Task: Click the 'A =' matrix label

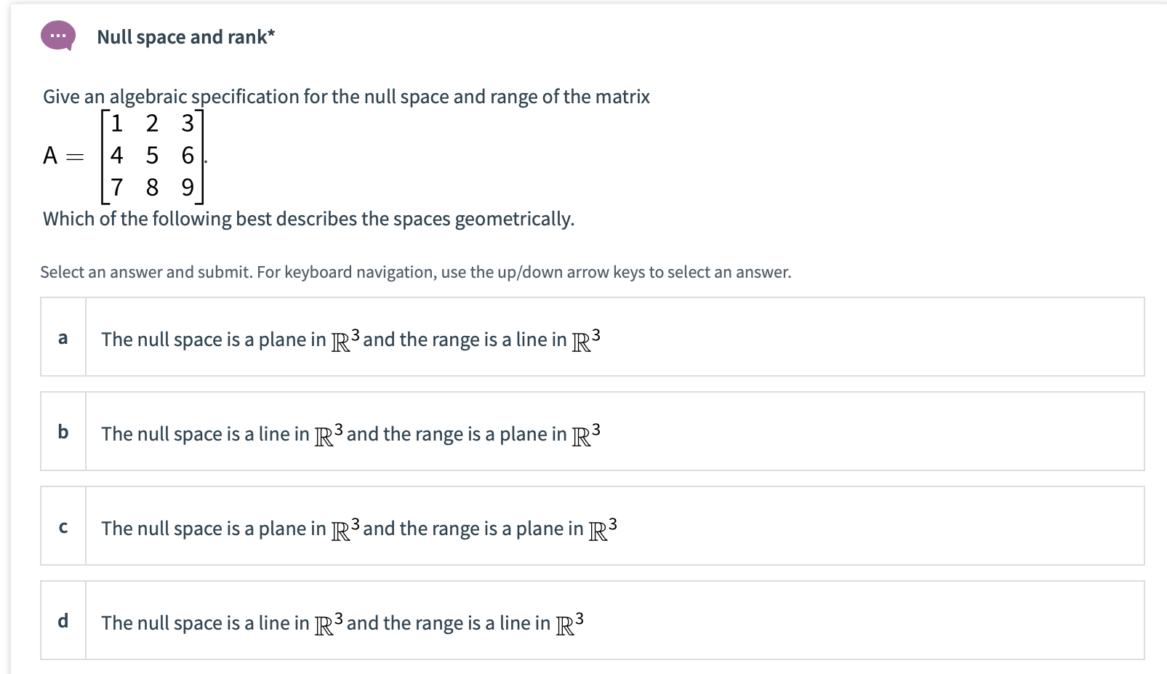Action: (63, 156)
